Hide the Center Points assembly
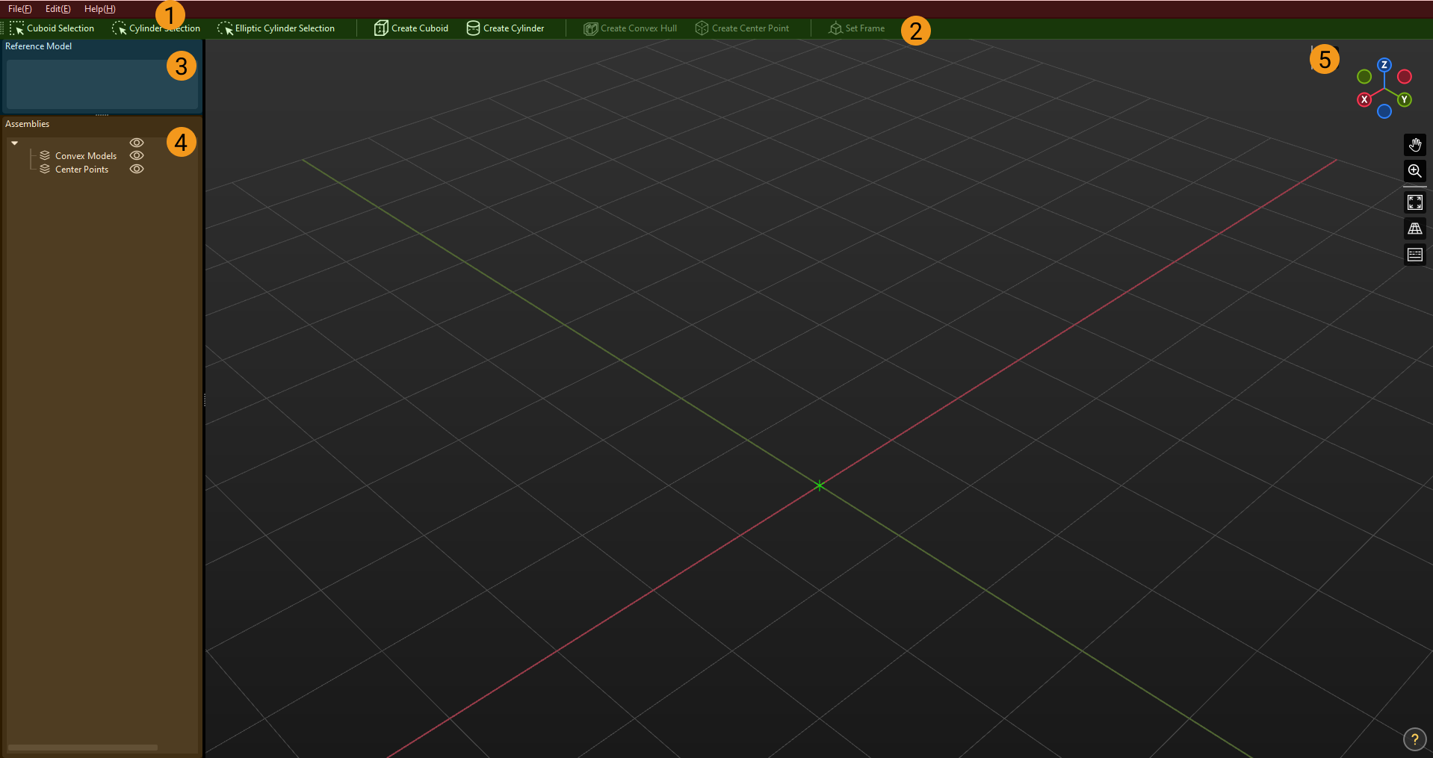Screen dimensions: 1433x758 point(137,169)
